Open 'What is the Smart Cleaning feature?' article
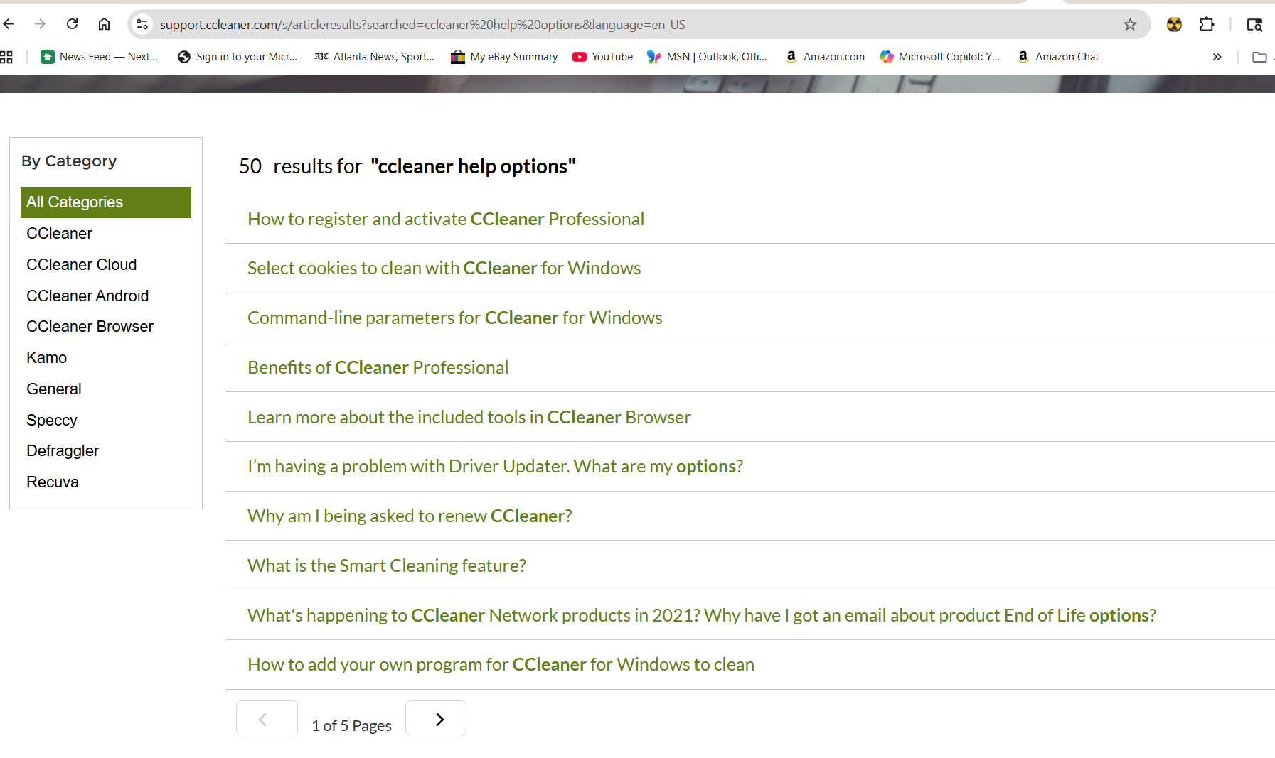Image resolution: width=1275 pixels, height=758 pixels. coord(386,565)
